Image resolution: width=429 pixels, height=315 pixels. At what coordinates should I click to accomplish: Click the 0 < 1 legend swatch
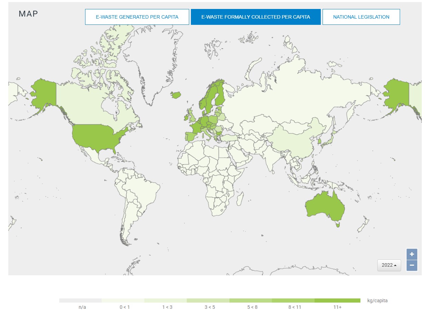pyautogui.click(x=123, y=301)
